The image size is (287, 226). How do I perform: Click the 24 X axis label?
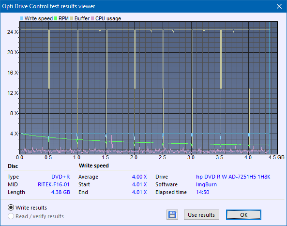[13, 32]
